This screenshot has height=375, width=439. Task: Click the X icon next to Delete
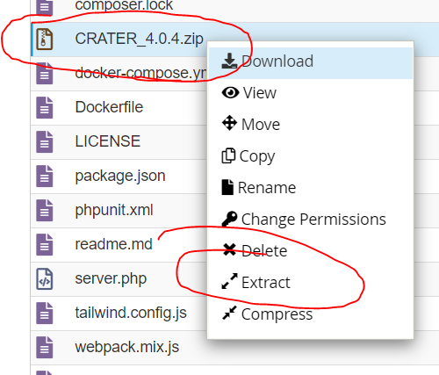(x=229, y=249)
